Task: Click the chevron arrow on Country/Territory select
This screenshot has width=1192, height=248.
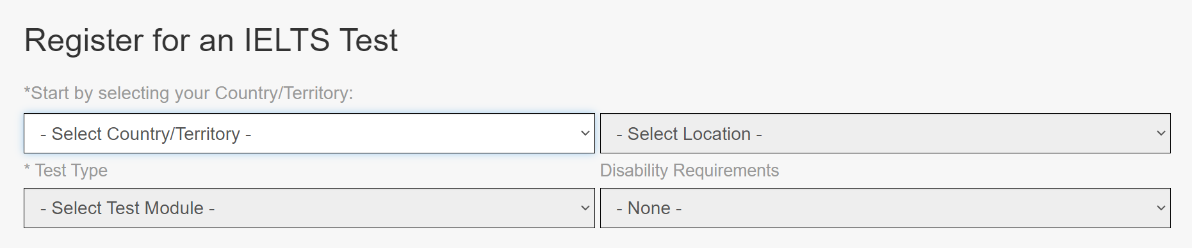Action: (585, 134)
